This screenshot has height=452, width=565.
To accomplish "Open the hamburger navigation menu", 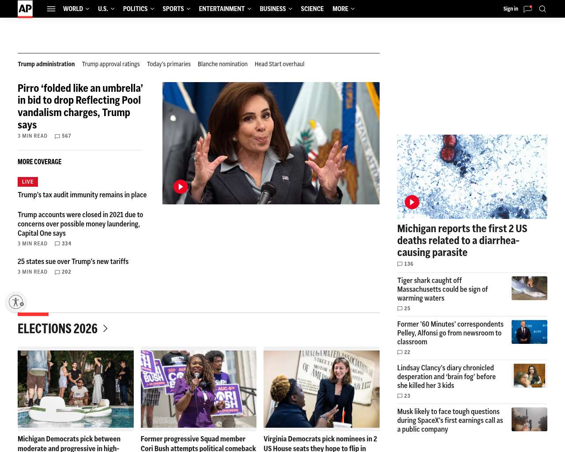I will click(51, 9).
